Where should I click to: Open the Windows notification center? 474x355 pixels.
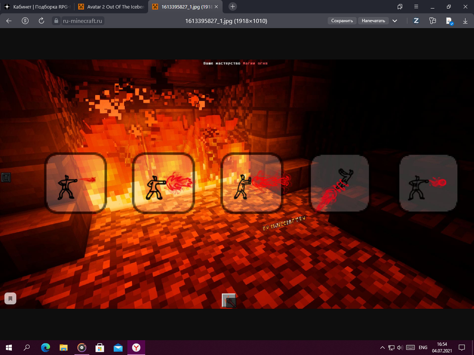[462, 348]
